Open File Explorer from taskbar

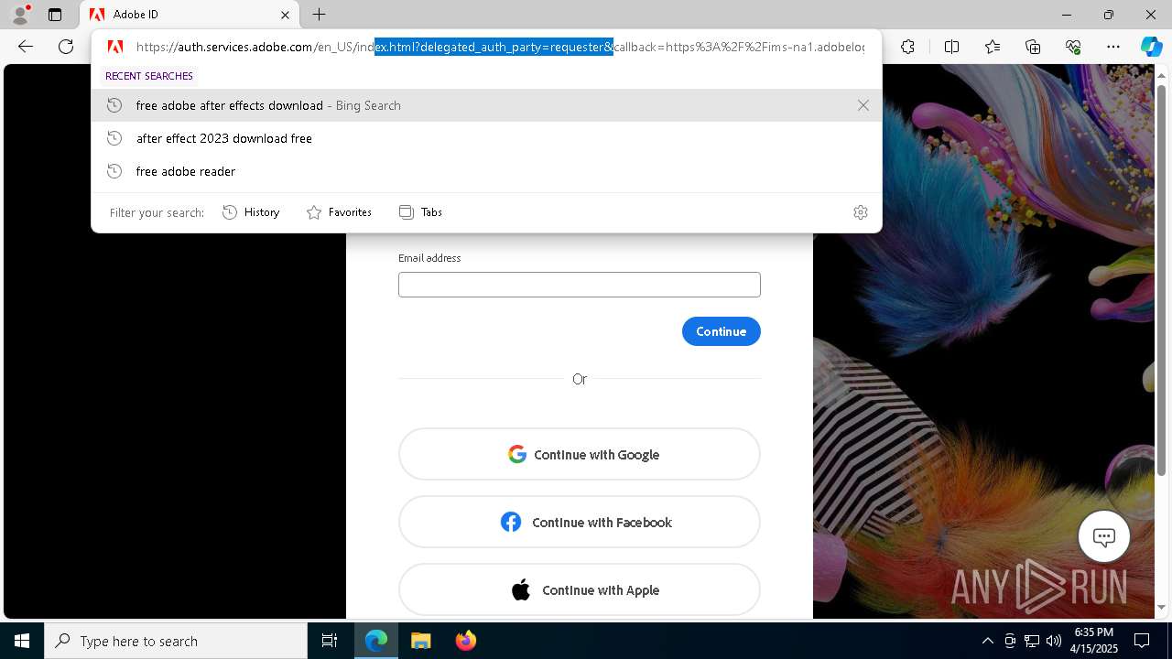point(420,641)
